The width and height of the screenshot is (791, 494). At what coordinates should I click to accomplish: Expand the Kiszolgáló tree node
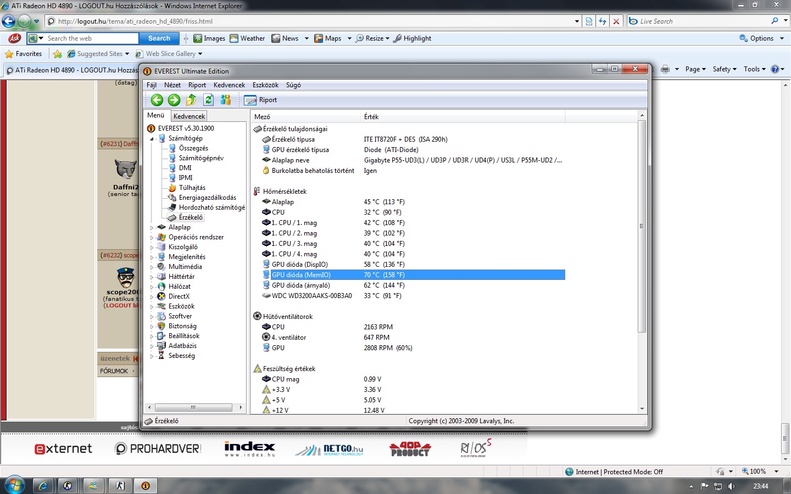click(152, 247)
